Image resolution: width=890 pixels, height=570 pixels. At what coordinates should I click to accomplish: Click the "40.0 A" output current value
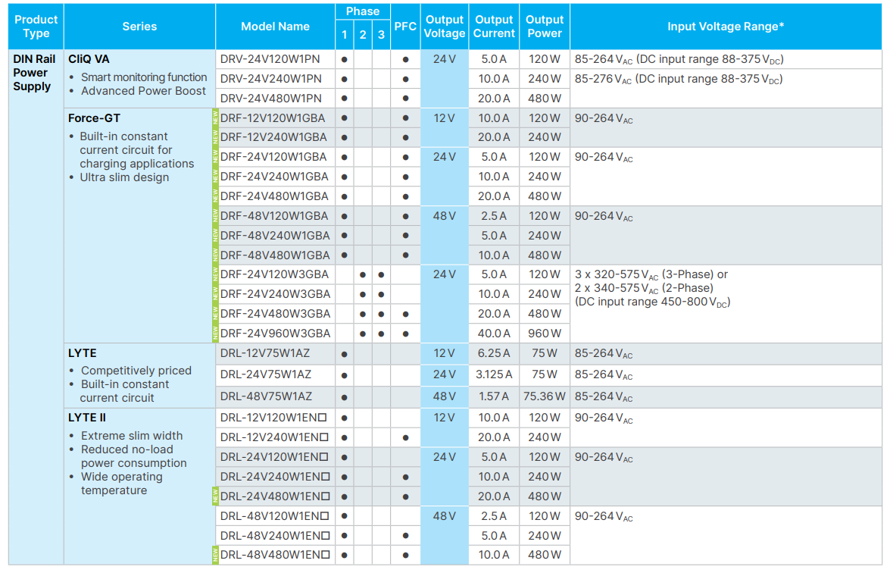click(494, 334)
